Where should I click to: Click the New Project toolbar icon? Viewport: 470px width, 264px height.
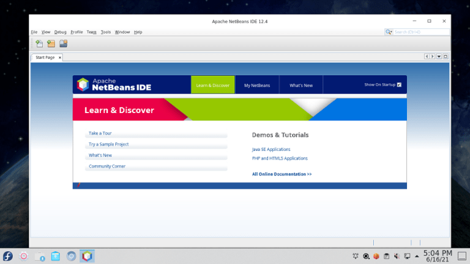click(x=51, y=43)
